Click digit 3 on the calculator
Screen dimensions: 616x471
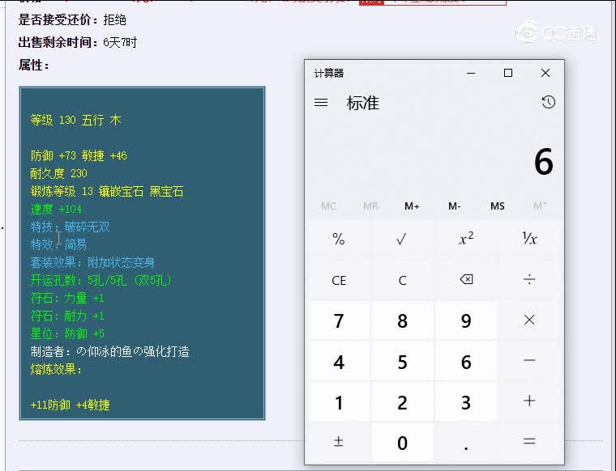tap(466, 401)
